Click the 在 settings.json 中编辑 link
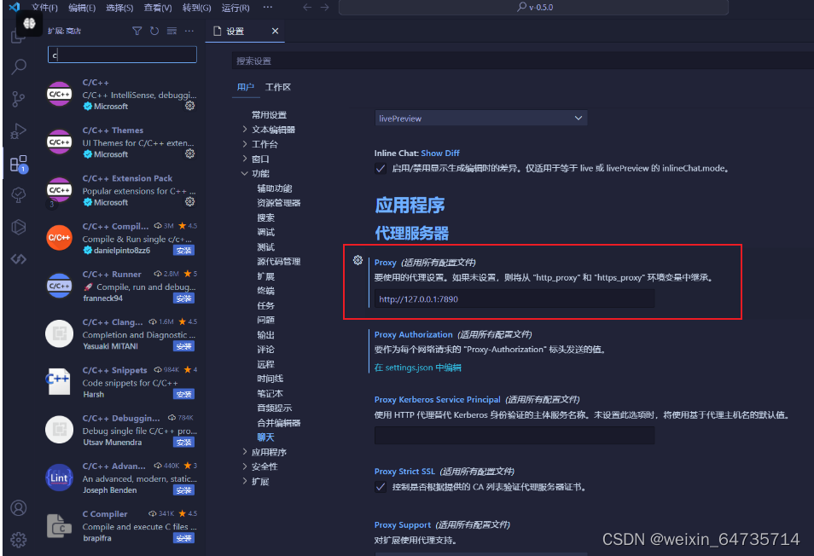The image size is (814, 556). click(416, 366)
